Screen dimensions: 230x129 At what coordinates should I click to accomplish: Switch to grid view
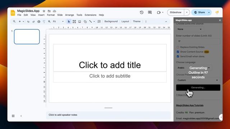click(13, 116)
